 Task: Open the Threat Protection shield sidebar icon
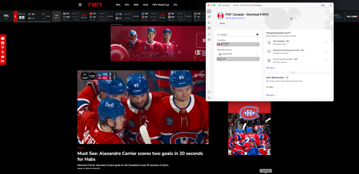point(209,17)
